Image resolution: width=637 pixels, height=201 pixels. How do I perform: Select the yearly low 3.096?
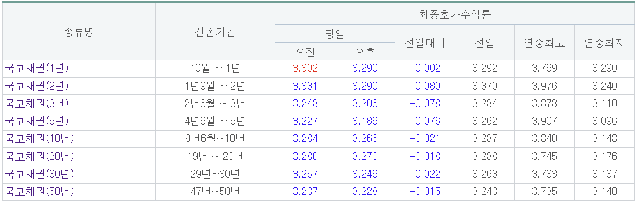605,121
